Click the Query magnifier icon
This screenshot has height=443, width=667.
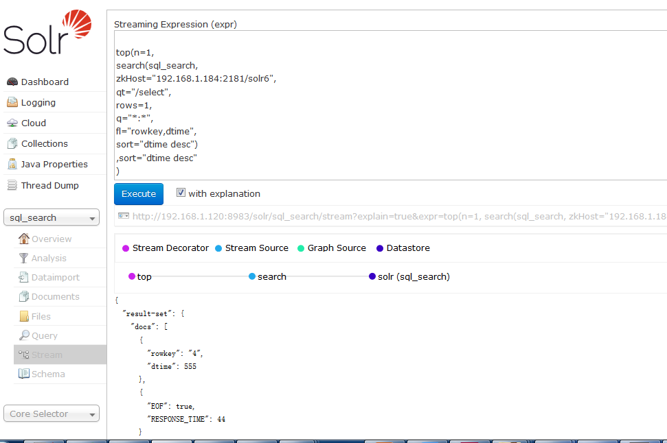coord(24,335)
